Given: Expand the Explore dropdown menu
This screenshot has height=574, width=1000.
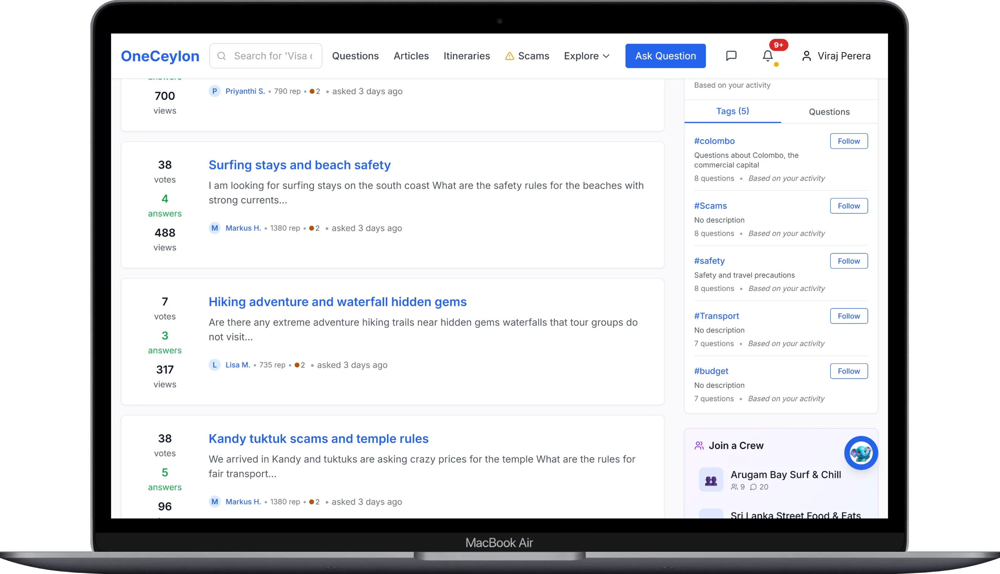Looking at the screenshot, I should (586, 56).
